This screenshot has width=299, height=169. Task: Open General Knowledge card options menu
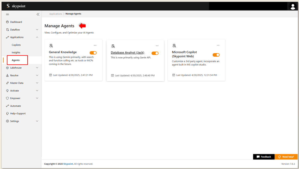click(95, 45)
